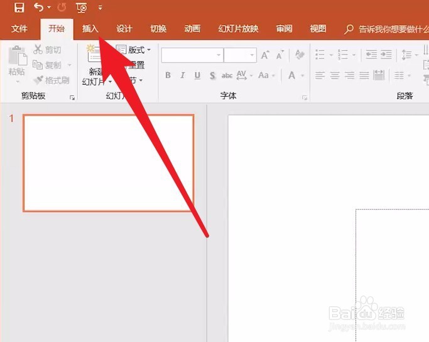This screenshot has height=342, width=429.
Task: Click the Numbering list icon
Action: pyautogui.click(x=342, y=55)
